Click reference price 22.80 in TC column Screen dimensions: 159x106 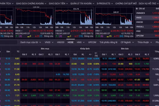pyautogui.click(x=17, y=64)
